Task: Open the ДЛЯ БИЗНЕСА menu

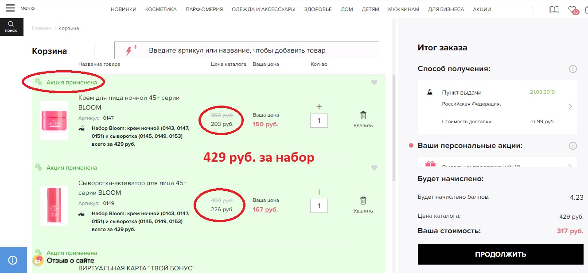Action: (x=446, y=9)
